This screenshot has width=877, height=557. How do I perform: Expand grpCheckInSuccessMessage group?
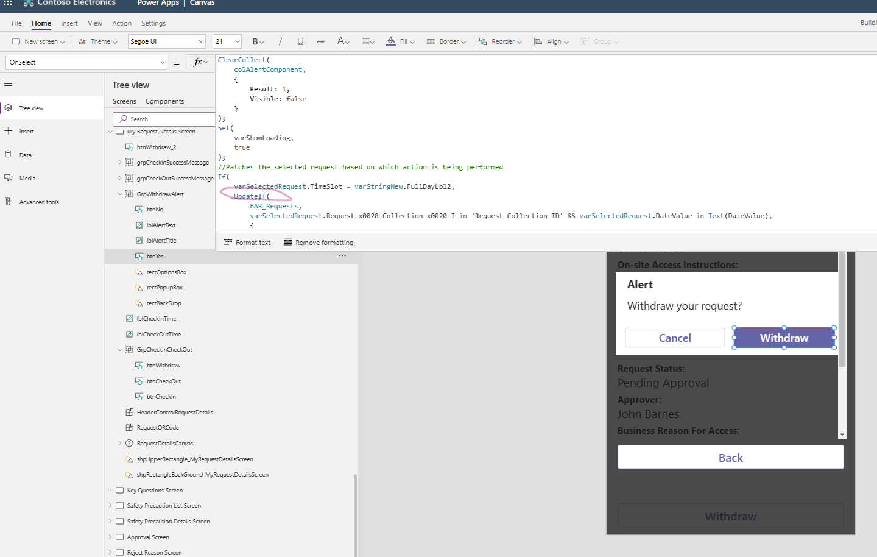click(x=120, y=162)
